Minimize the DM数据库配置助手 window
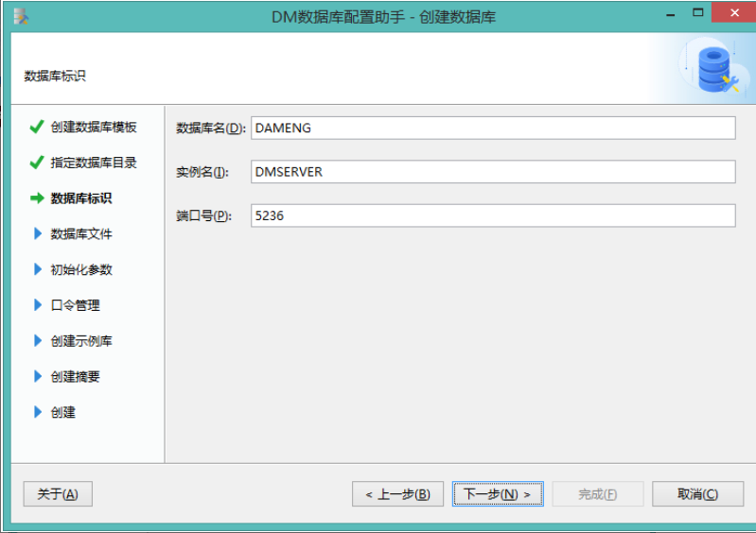756x533 pixels. coord(670,13)
